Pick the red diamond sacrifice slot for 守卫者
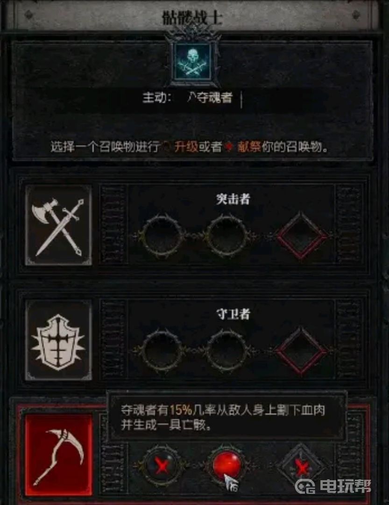 coord(301,351)
